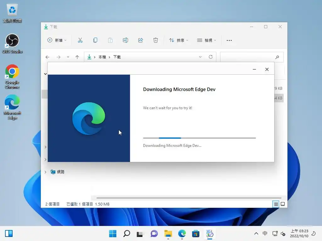This screenshot has height=241, width=322.
Task: Click the Copy icon in File Explorer toolbar
Action: tap(95, 40)
